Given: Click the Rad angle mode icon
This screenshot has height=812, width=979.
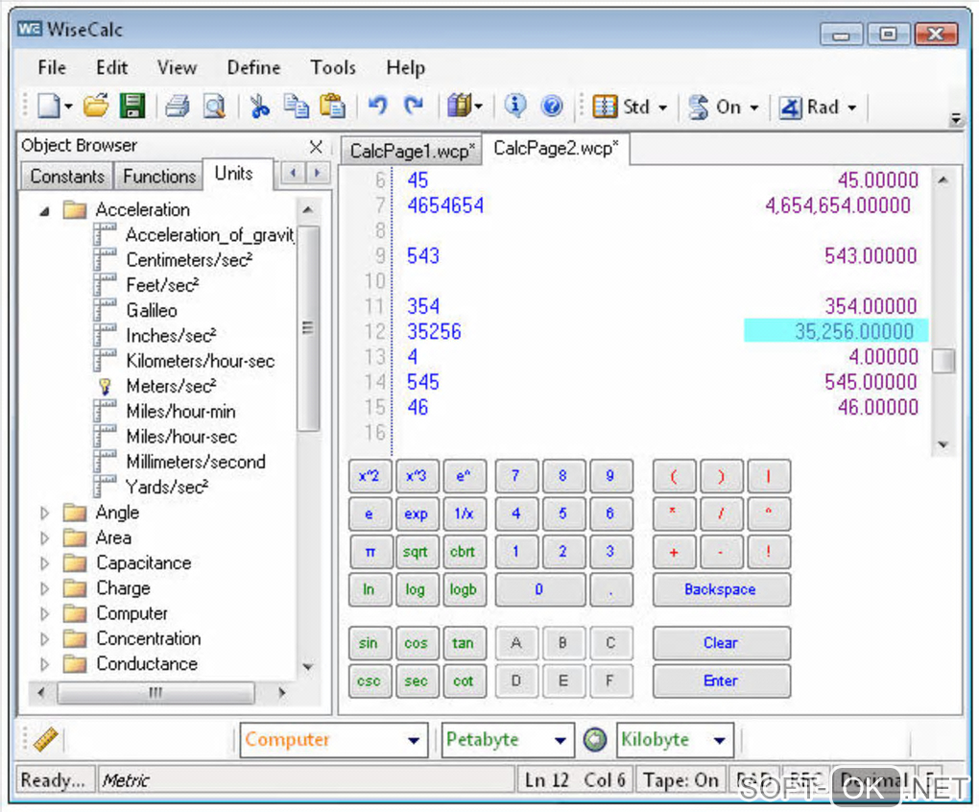Looking at the screenshot, I should (790, 107).
